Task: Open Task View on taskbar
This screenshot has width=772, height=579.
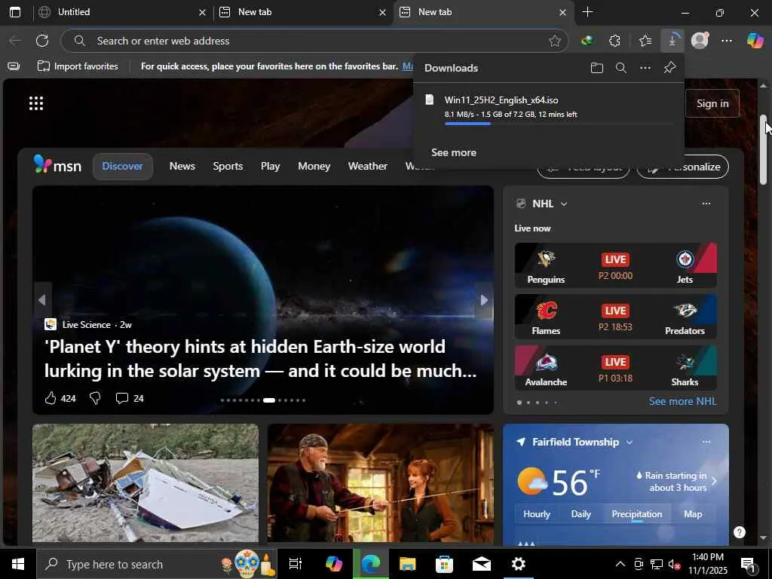Action: (296, 564)
